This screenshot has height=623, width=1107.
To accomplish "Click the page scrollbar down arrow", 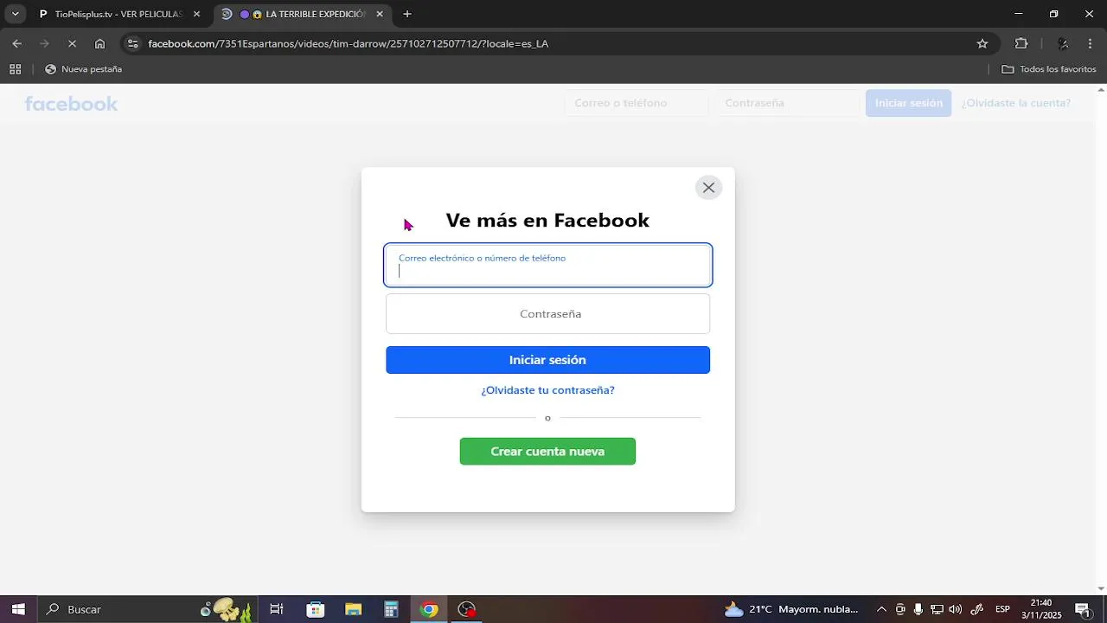I will 1100,589.
